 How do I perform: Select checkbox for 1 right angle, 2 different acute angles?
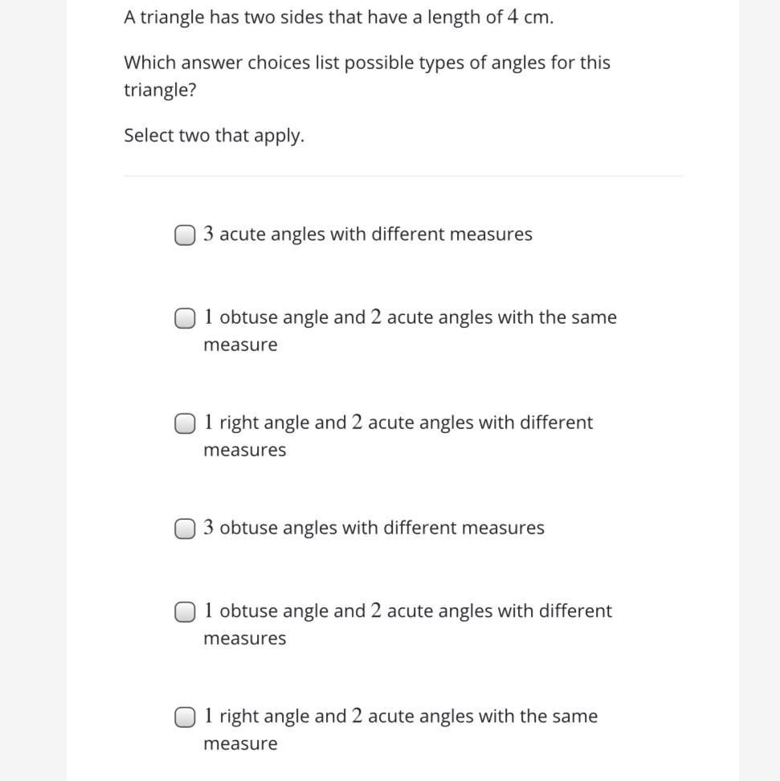tap(185, 424)
